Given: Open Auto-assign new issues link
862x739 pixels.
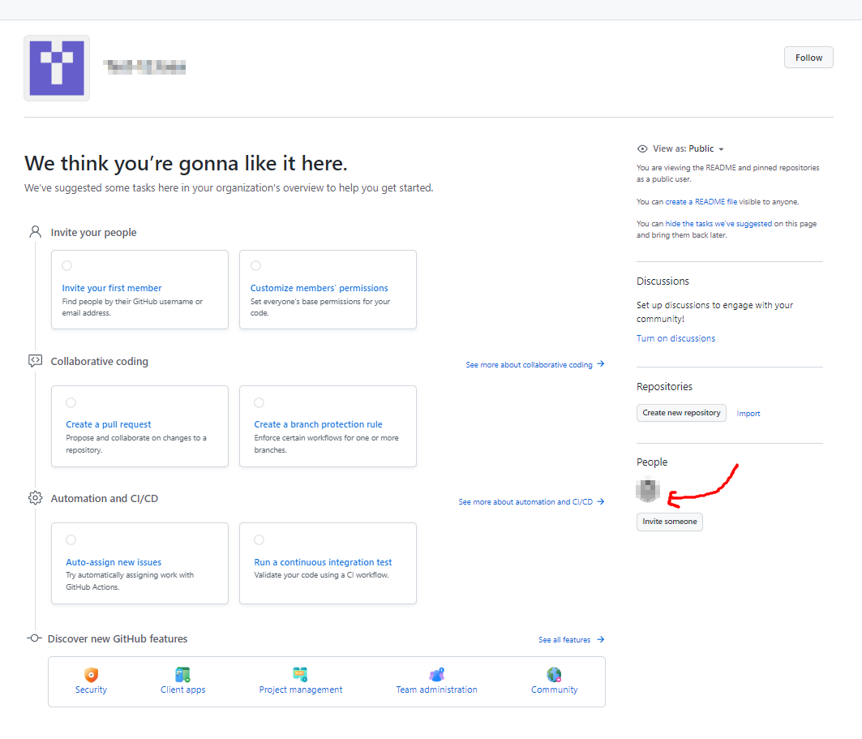Looking at the screenshot, I should tap(114, 562).
